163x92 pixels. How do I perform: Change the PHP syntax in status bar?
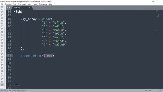160,90
